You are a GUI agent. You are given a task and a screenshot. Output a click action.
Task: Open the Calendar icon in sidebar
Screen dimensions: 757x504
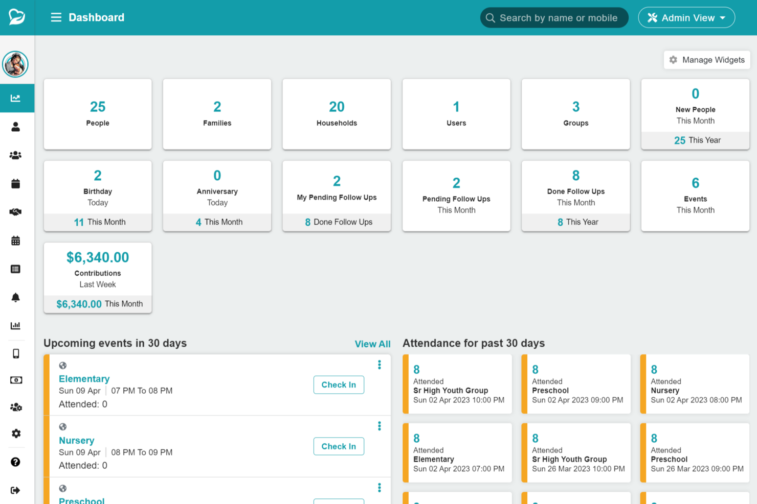[15, 241]
